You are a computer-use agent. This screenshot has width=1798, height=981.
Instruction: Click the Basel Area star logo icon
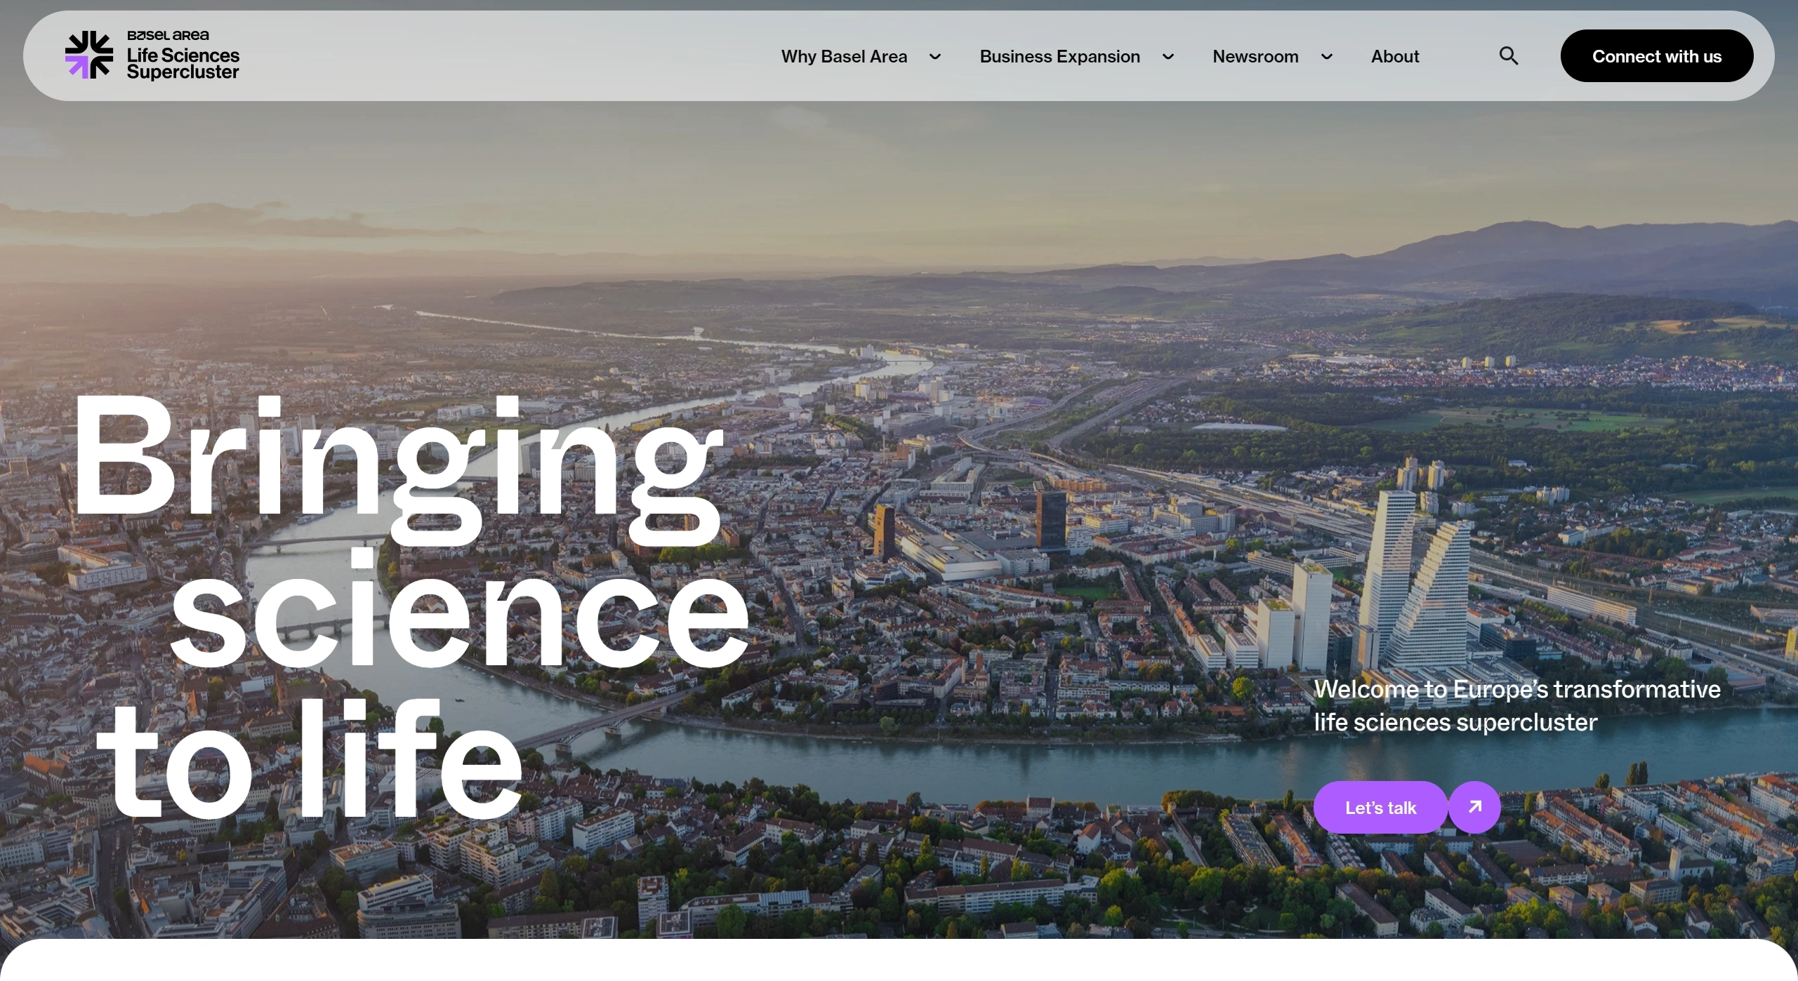(x=88, y=55)
